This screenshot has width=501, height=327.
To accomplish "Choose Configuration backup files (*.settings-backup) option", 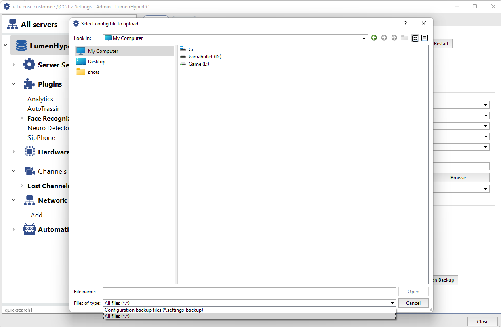I will tap(250, 310).
